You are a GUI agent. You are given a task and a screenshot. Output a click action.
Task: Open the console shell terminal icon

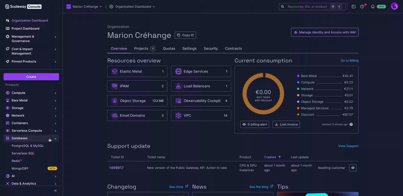[x=354, y=7]
